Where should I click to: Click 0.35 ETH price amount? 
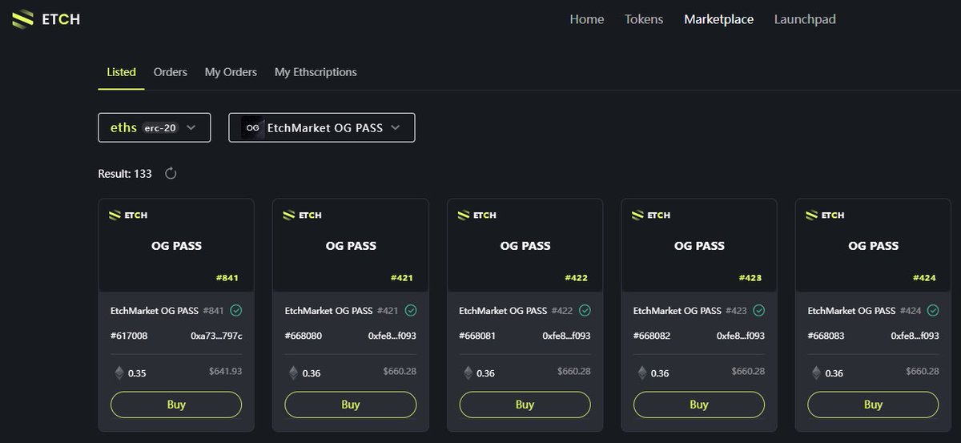(x=137, y=373)
